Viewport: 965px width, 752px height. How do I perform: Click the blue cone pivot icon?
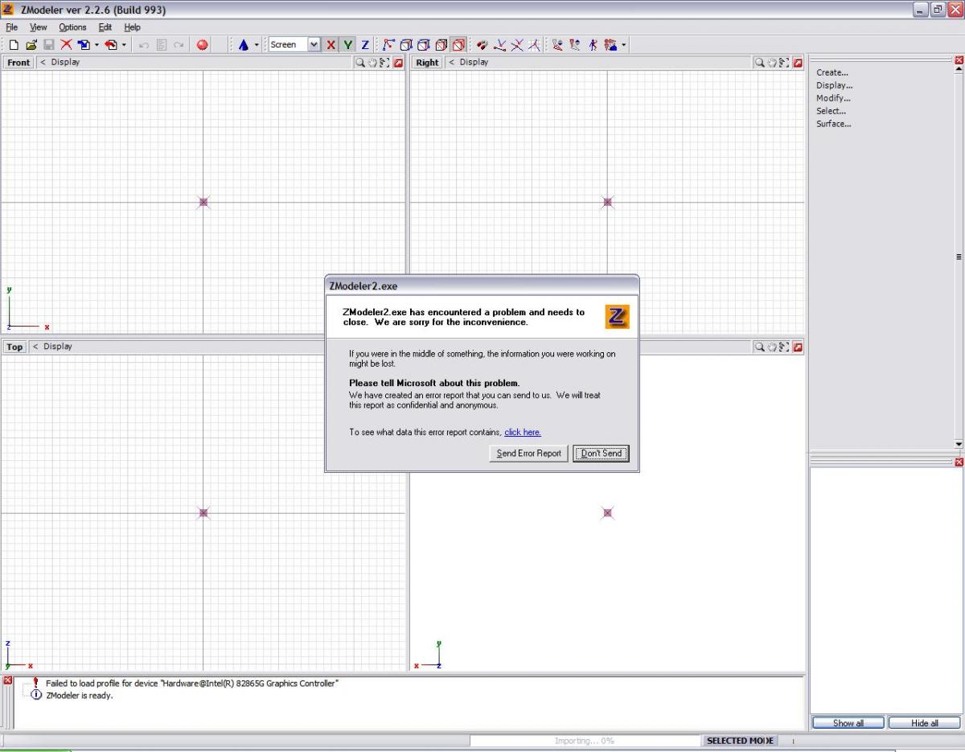click(243, 45)
